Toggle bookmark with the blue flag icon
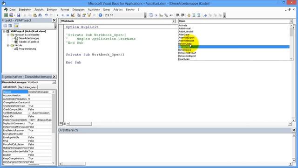298x168 pixels. tap(205, 15)
